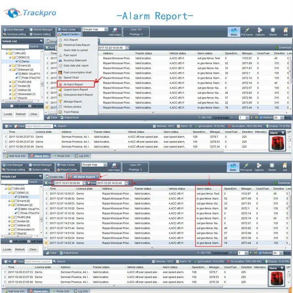293x293 pixels.
Task: Expand the FAJRG folder in lower vehicle tree
Action: point(10,217)
